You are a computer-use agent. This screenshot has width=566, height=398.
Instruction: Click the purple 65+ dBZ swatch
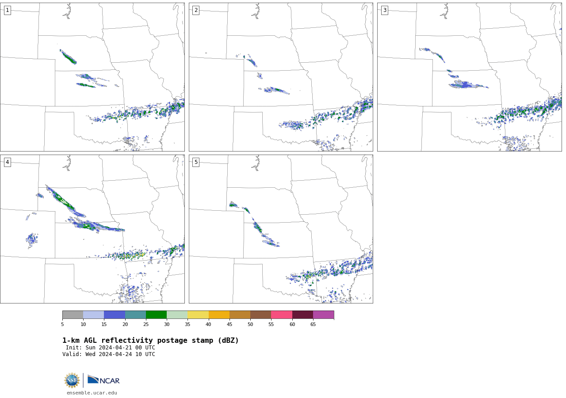pyautogui.click(x=323, y=315)
